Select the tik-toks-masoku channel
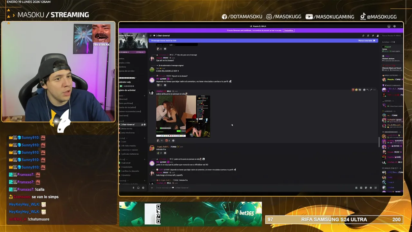Image resolution: width=412 pixels, height=232 pixels. click(x=129, y=146)
